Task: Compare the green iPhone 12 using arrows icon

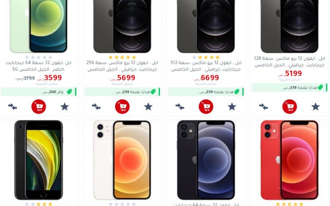Action: tap(12, 107)
